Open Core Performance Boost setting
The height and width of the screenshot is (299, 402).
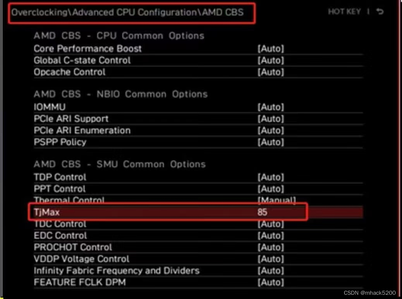(198, 49)
